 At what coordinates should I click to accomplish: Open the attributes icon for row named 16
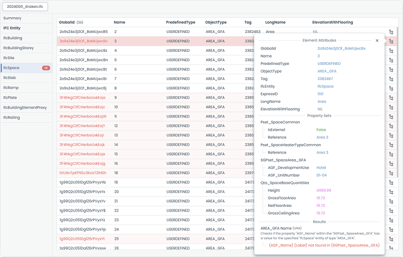[x=391, y=163]
